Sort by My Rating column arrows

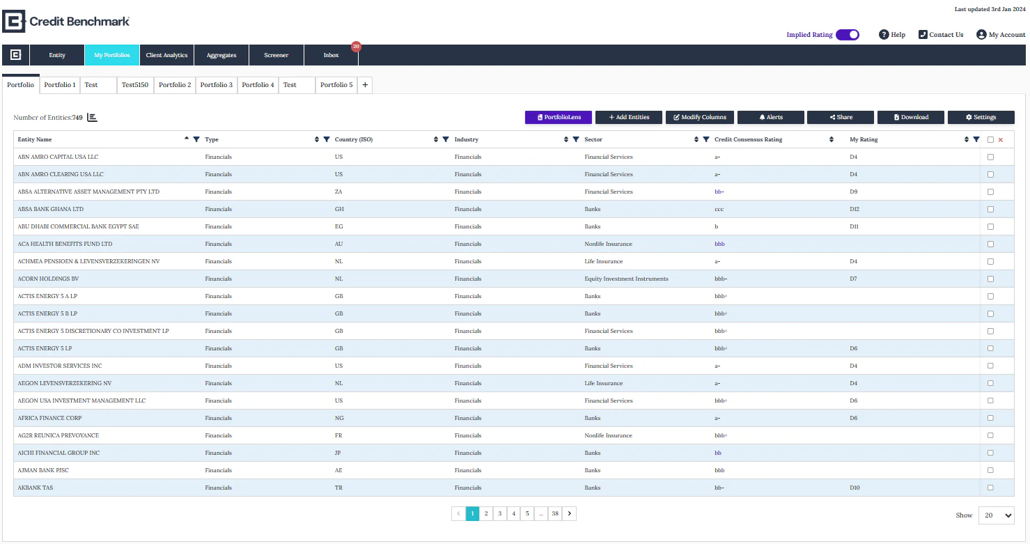coord(967,139)
